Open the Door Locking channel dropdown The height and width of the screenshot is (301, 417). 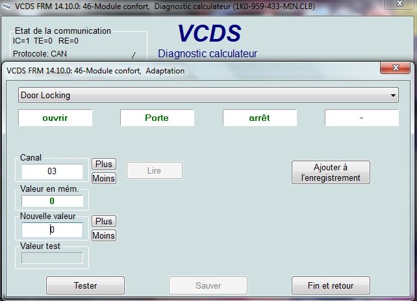click(x=208, y=96)
